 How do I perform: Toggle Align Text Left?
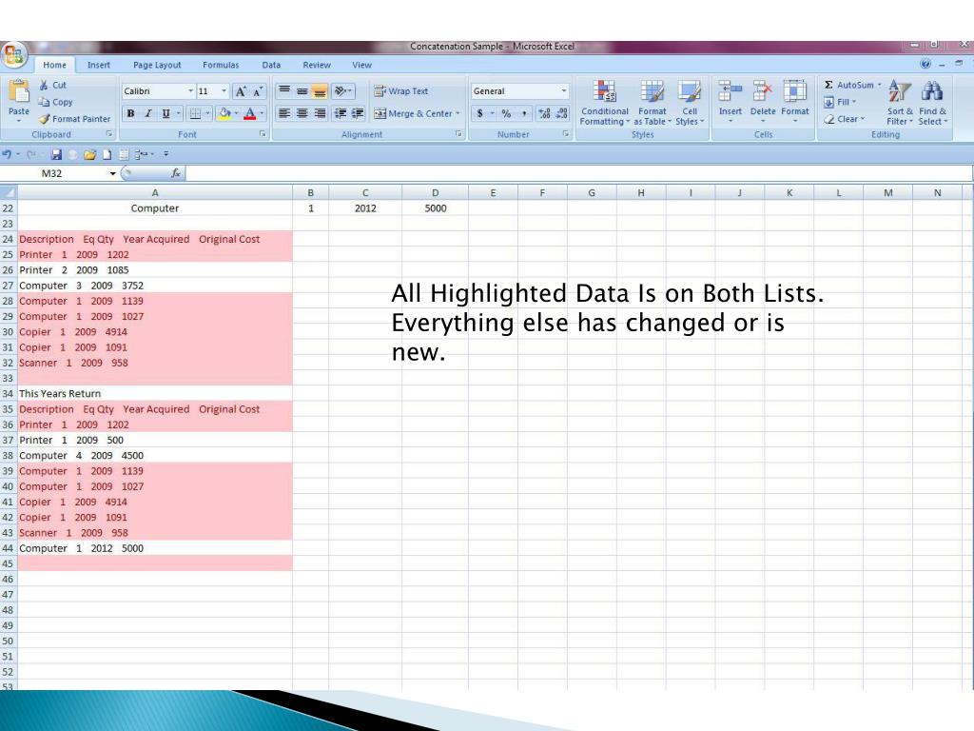[283, 113]
